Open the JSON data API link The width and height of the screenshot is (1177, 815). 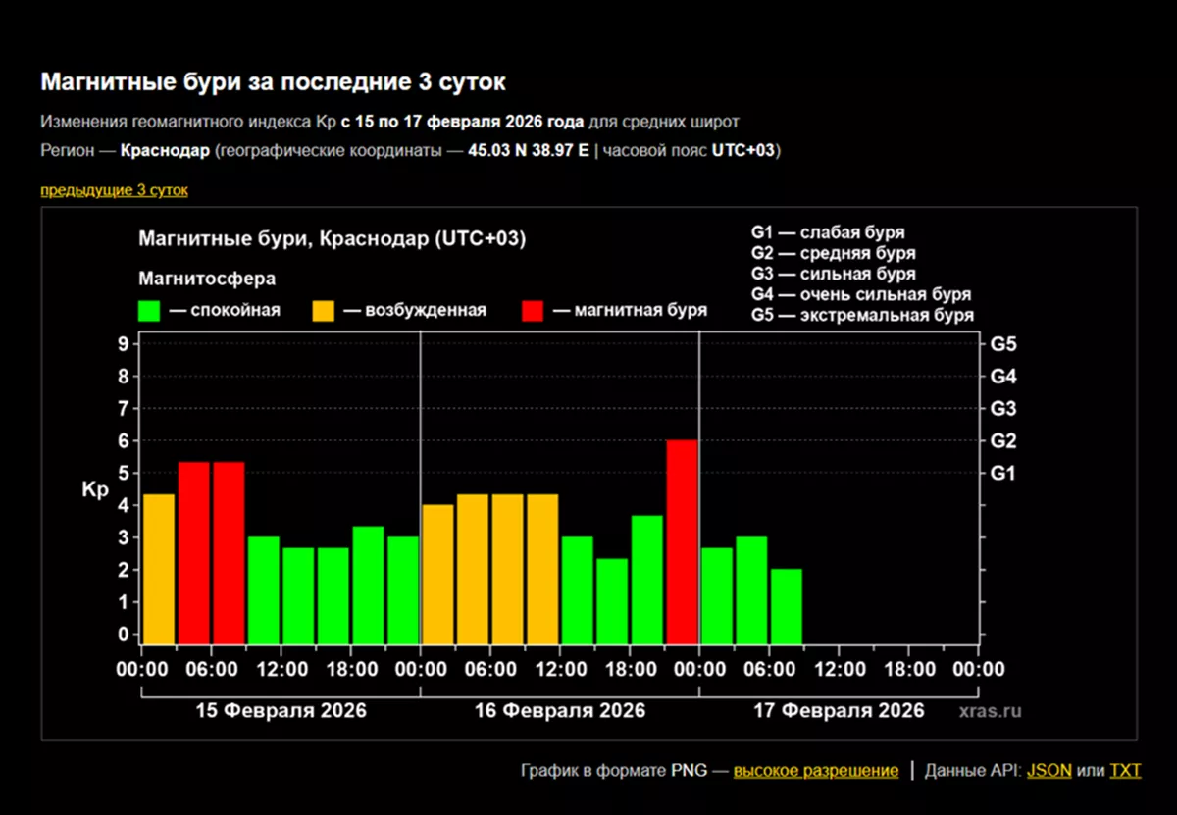[1049, 771]
